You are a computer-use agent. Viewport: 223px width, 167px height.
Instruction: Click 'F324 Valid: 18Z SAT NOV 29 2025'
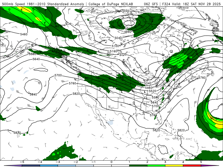click(x=192, y=4)
